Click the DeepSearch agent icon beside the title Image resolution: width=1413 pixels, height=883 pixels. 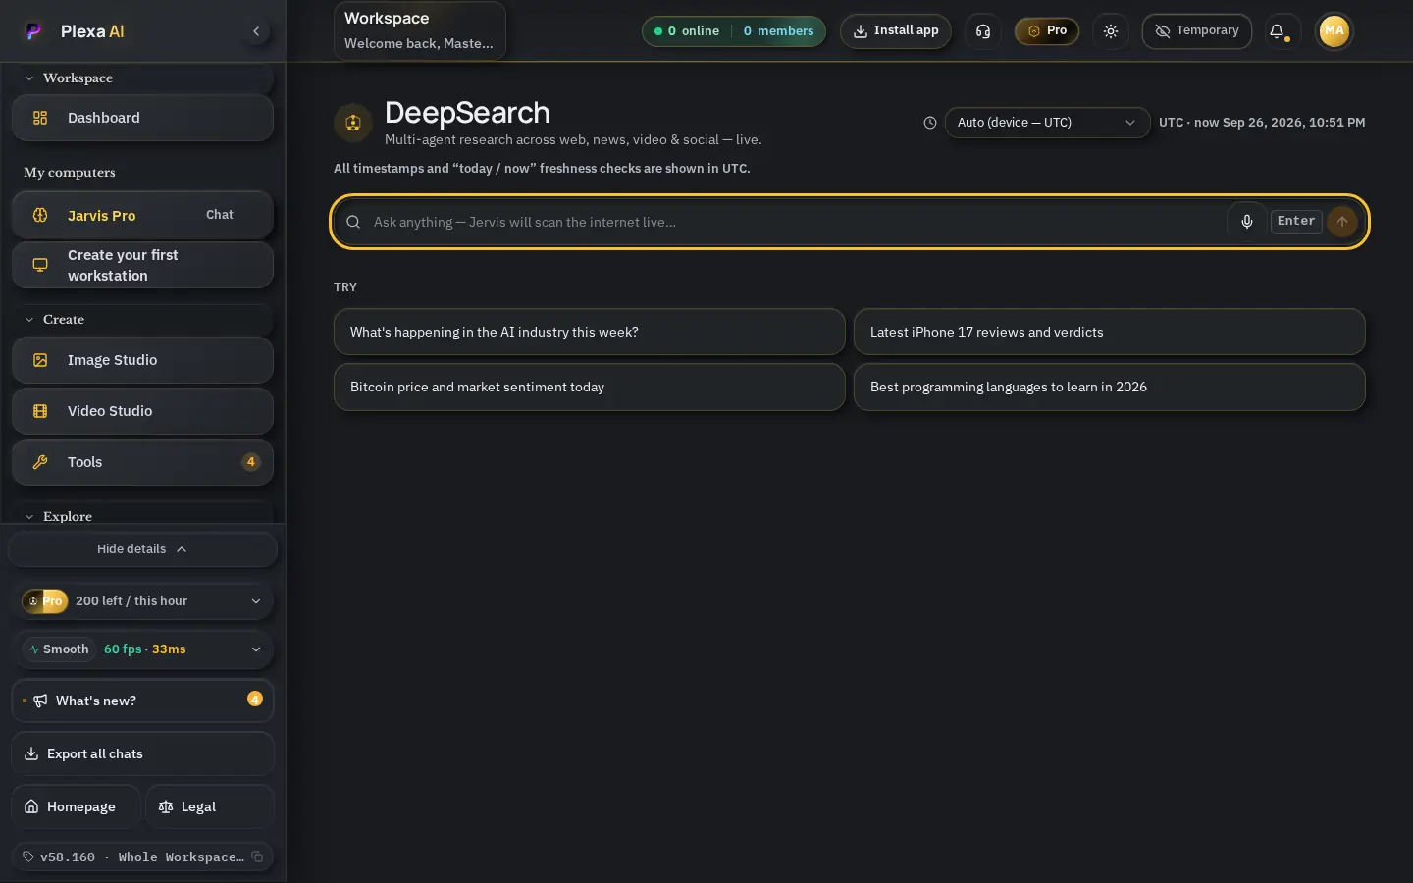click(353, 123)
